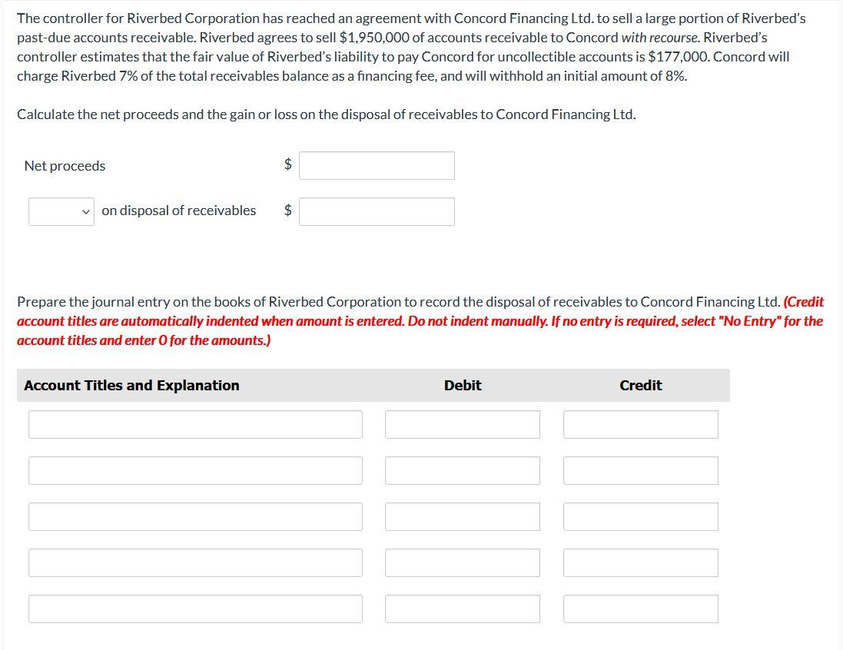Click the third Account Titles entry field
The width and height of the screenshot is (843, 650).
(x=195, y=516)
